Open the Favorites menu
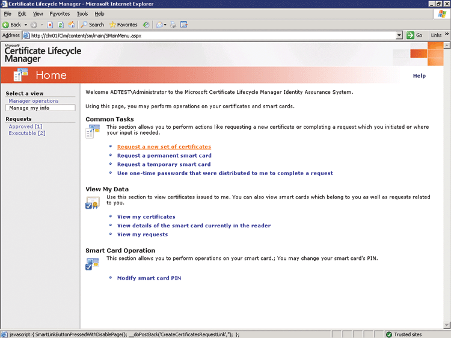 [60, 14]
